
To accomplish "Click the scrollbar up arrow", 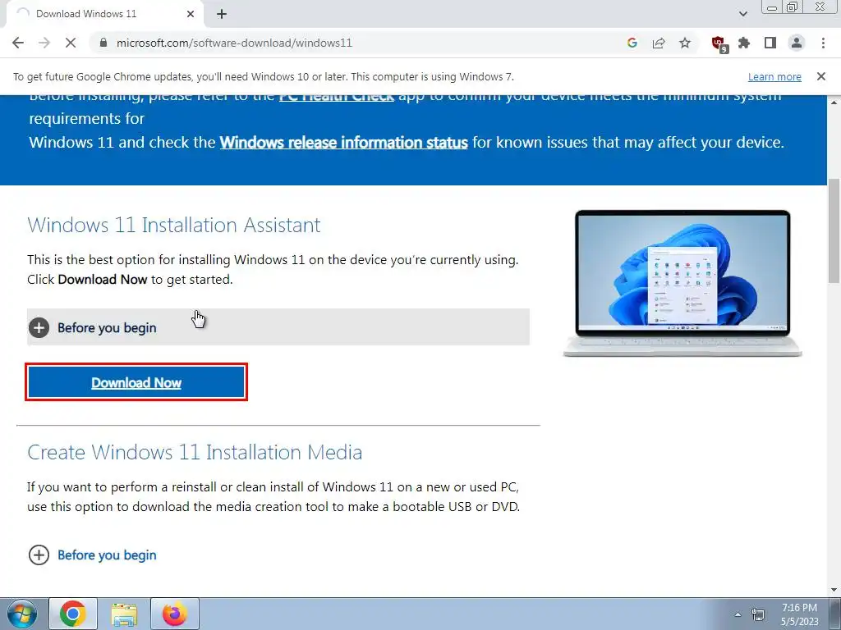I will 834,102.
